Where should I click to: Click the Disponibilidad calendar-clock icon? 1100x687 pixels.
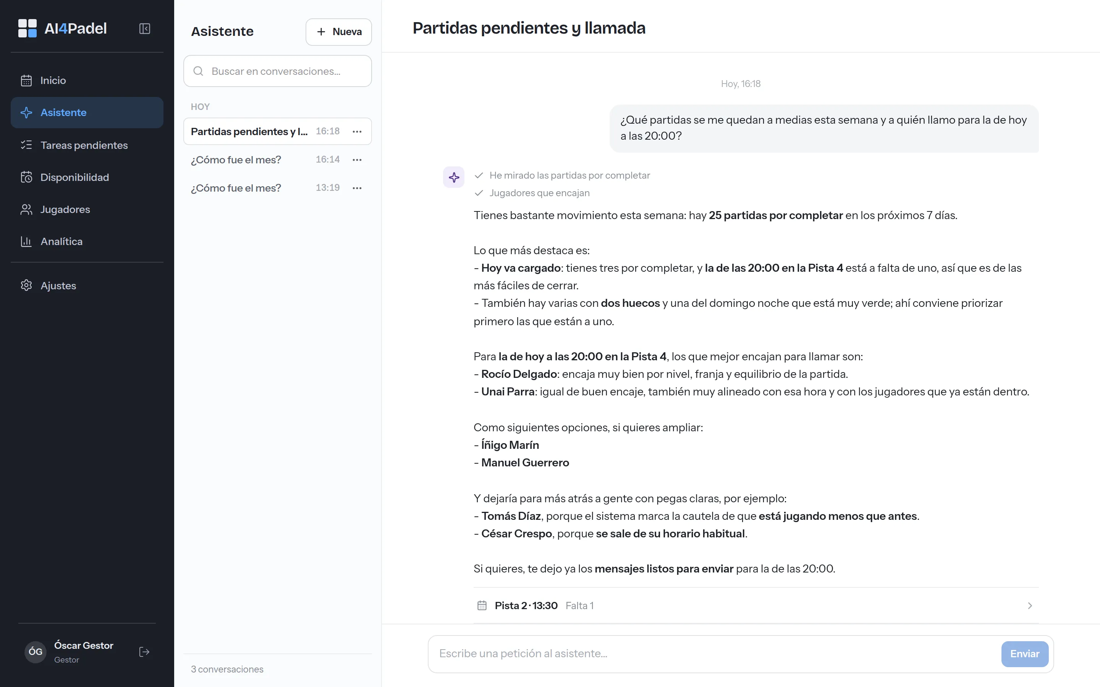tap(26, 177)
